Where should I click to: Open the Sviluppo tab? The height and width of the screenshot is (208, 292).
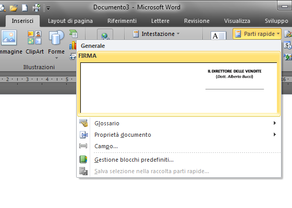click(276, 21)
